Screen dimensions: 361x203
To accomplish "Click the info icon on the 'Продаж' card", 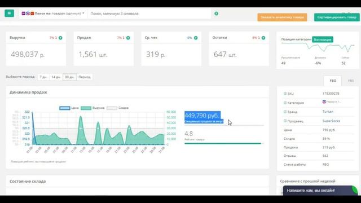I will (x=128, y=38).
